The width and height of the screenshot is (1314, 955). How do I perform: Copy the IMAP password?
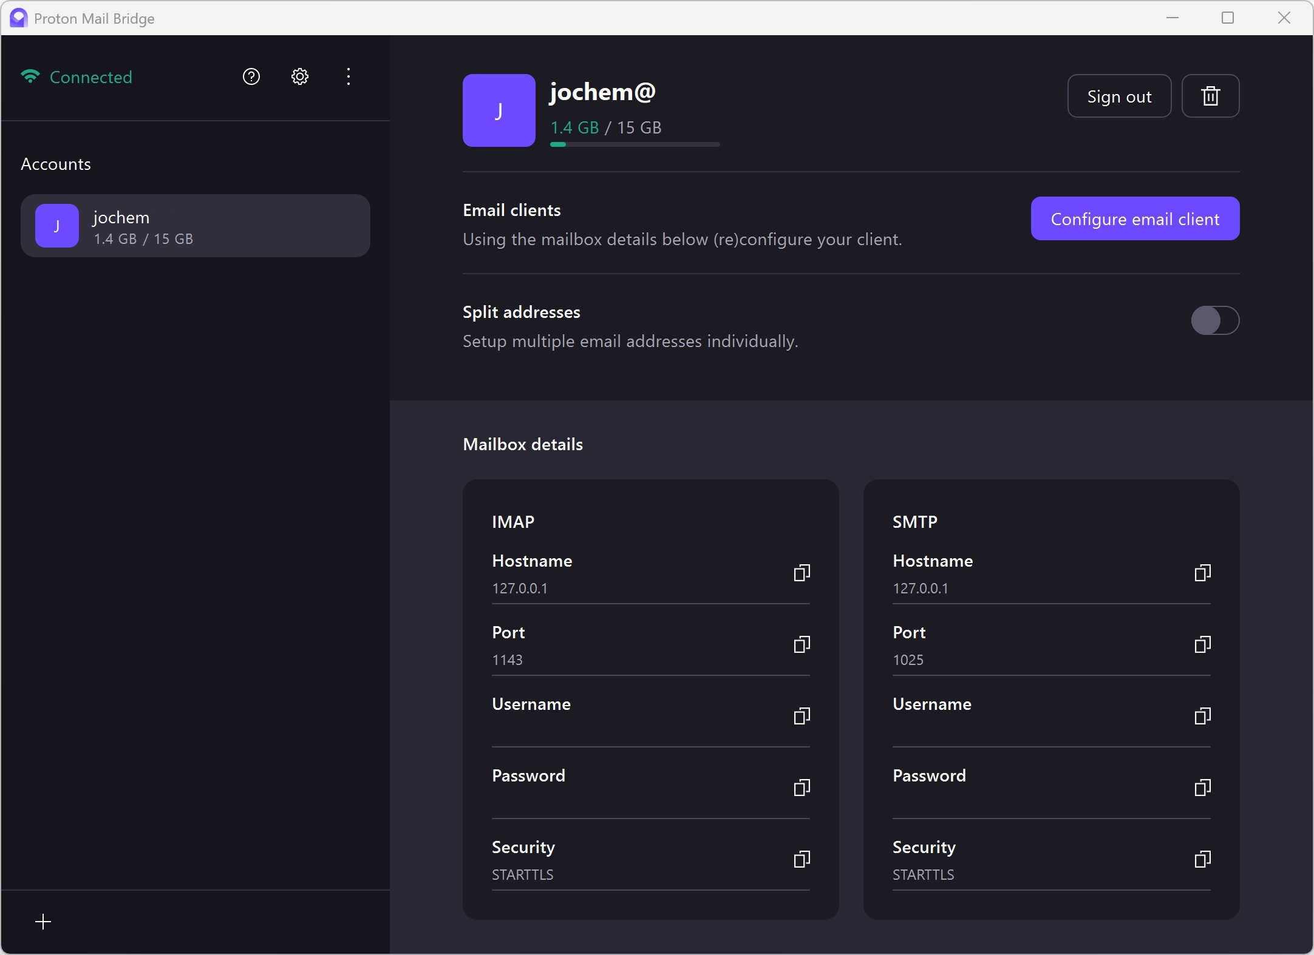coord(801,788)
